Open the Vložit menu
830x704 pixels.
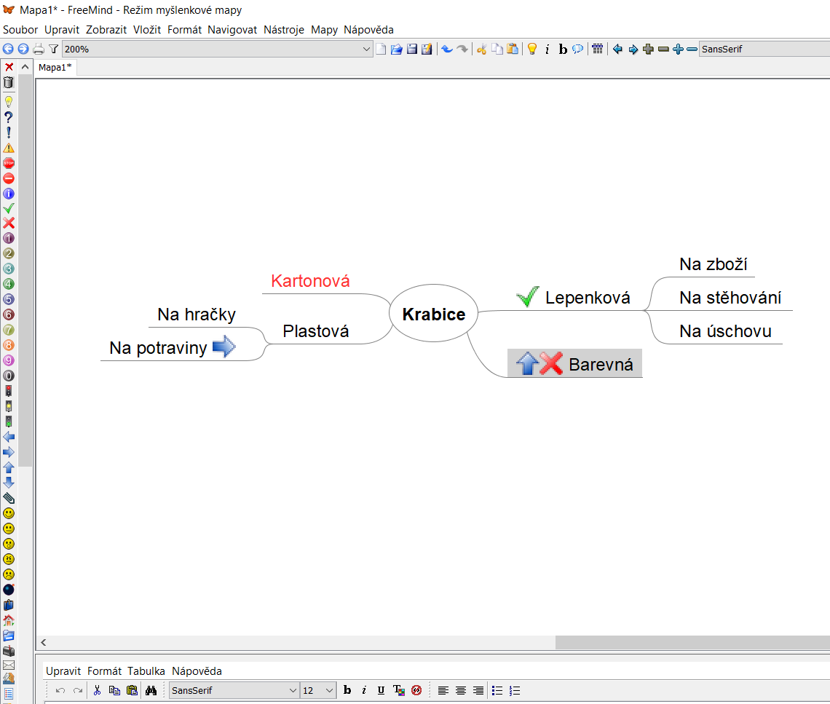pos(147,30)
